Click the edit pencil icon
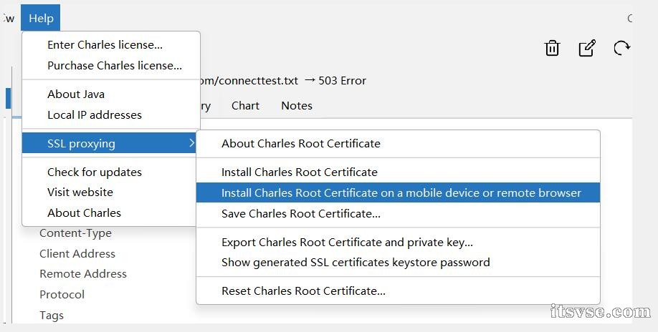 tap(587, 48)
